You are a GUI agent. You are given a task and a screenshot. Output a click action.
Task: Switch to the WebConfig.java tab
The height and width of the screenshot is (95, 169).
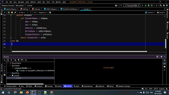click(51, 9)
